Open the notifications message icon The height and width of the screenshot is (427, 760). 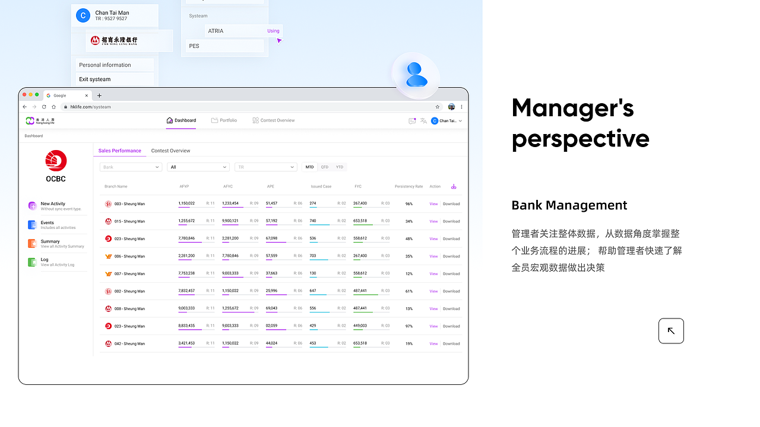412,120
